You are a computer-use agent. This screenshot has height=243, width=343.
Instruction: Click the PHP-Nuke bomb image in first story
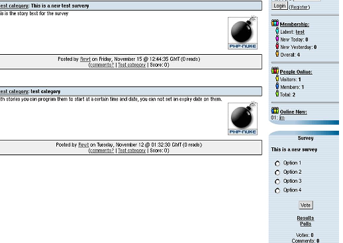(242, 33)
